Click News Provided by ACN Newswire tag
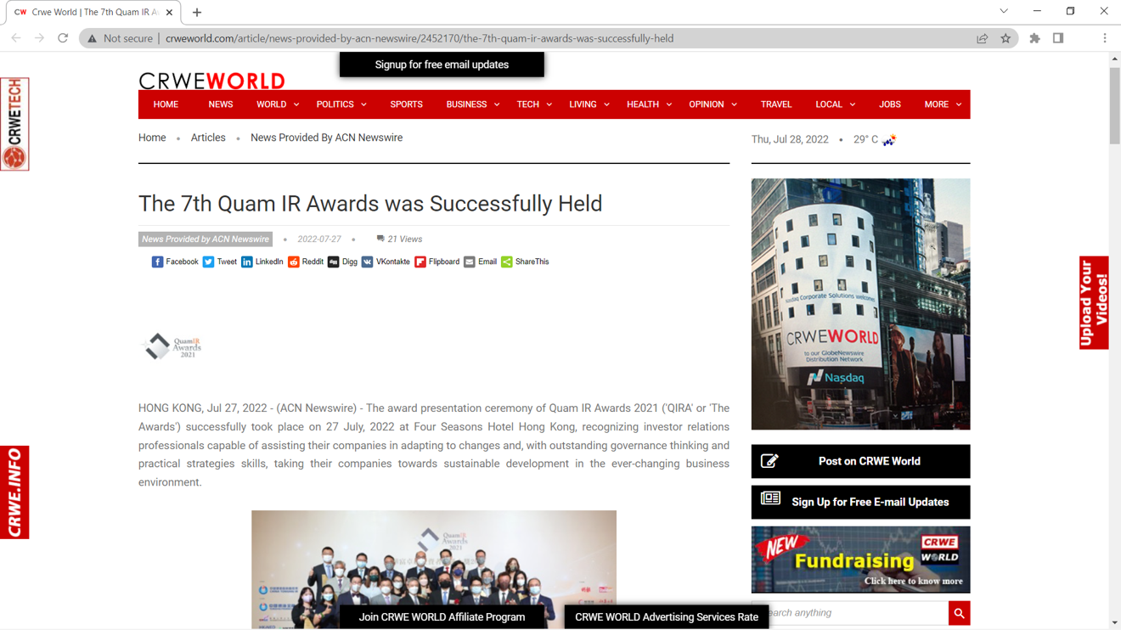 point(206,239)
